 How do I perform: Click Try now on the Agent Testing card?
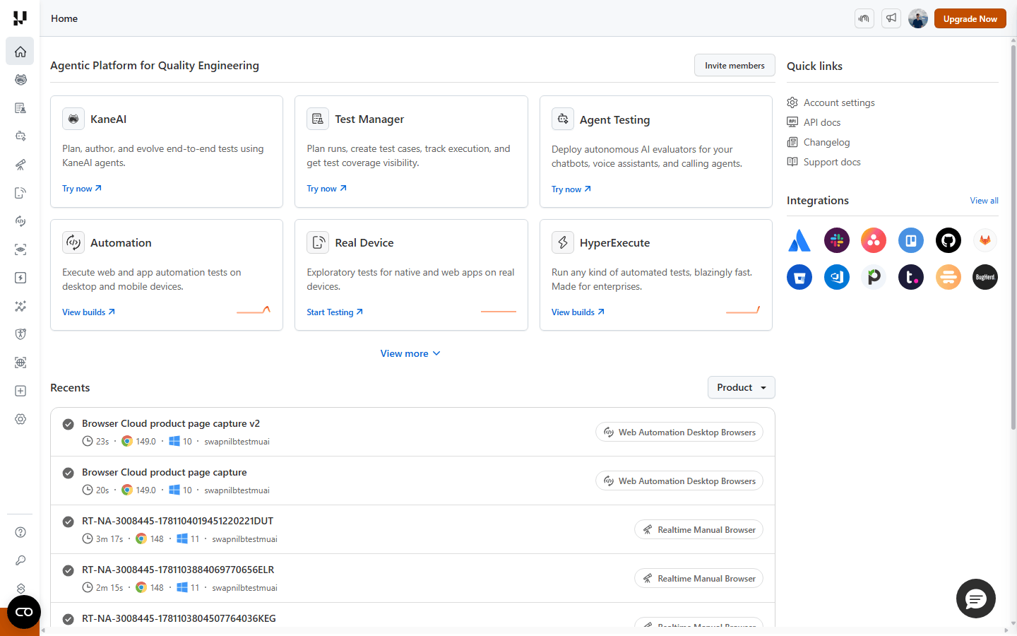point(571,189)
